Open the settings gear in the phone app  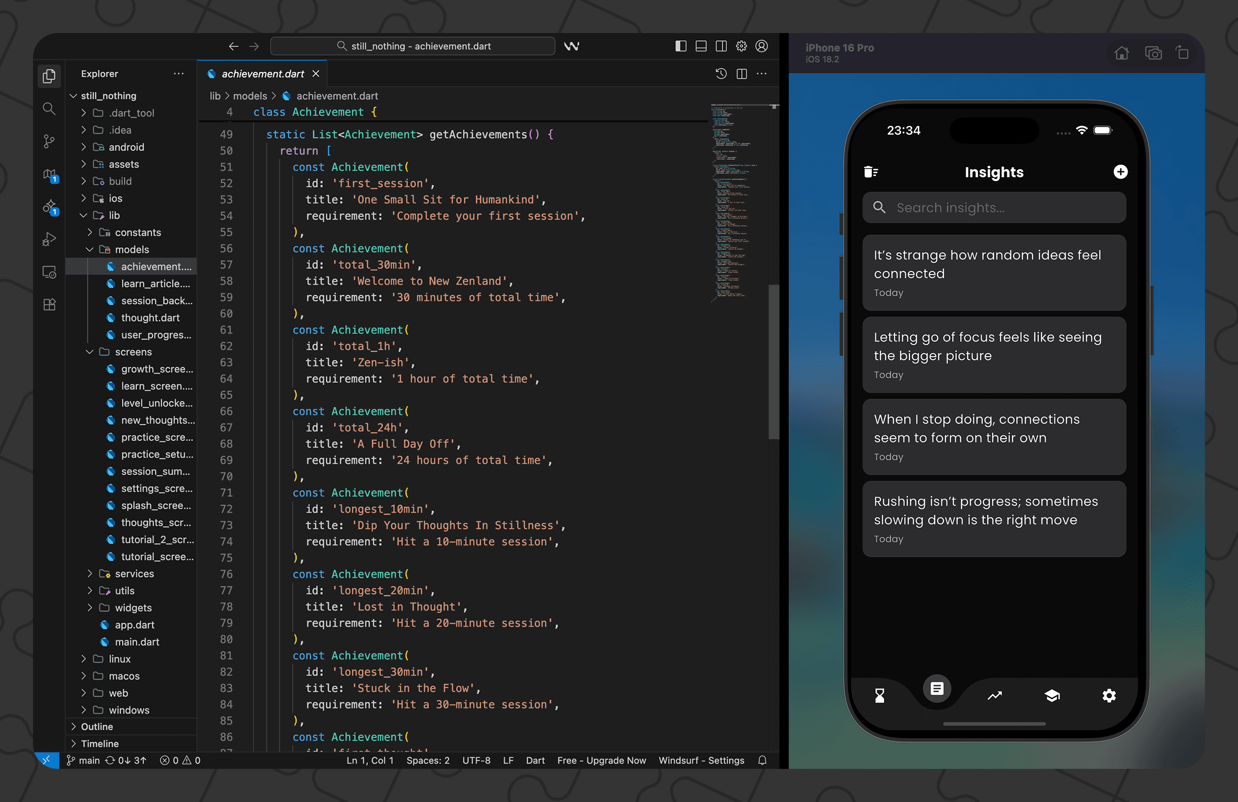click(x=1110, y=696)
